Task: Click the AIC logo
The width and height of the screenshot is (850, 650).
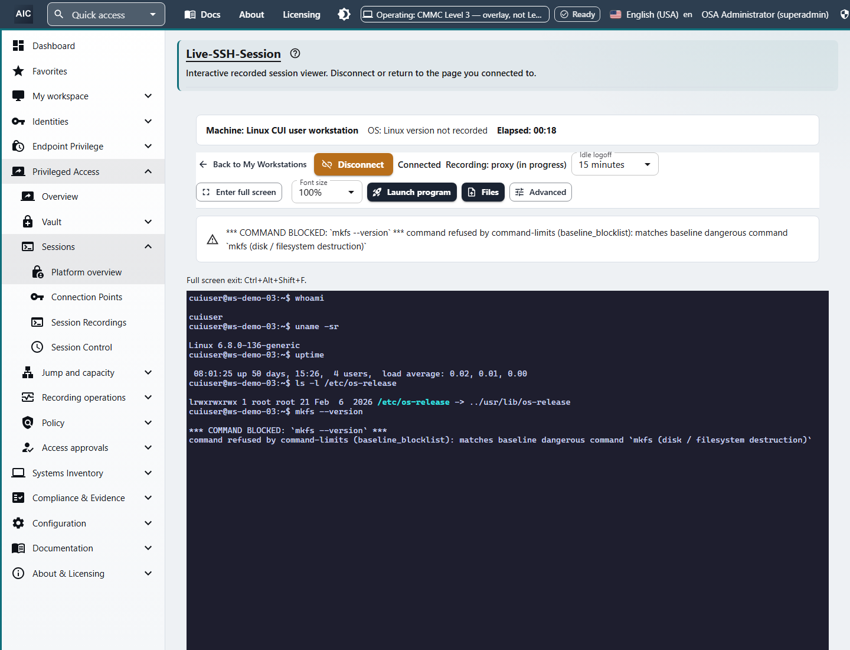Action: pyautogui.click(x=24, y=14)
